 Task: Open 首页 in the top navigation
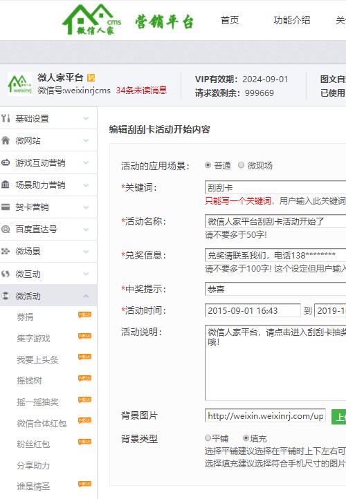(230, 20)
